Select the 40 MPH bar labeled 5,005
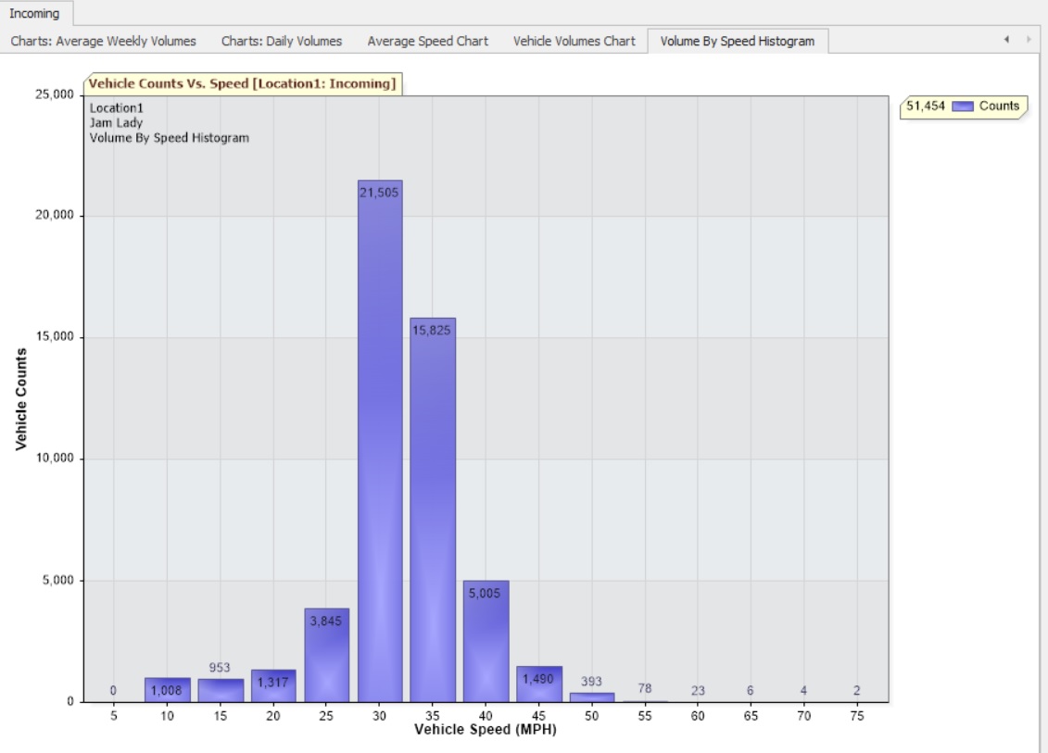This screenshot has width=1048, height=753. pos(486,642)
